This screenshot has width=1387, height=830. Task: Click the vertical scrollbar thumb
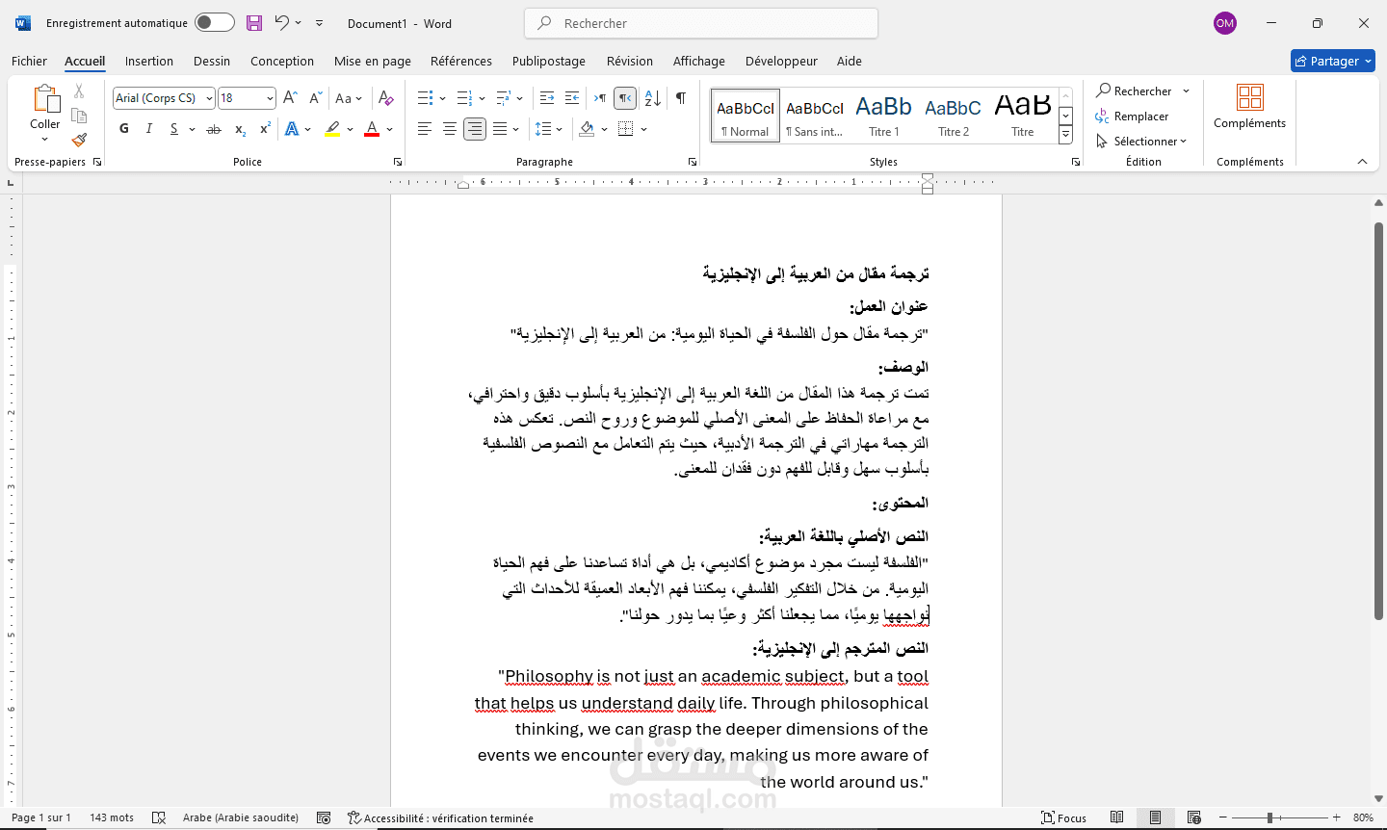(1378, 420)
